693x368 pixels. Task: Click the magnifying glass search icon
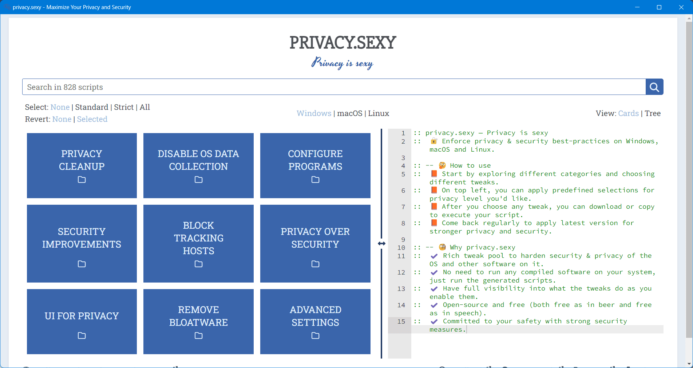654,87
